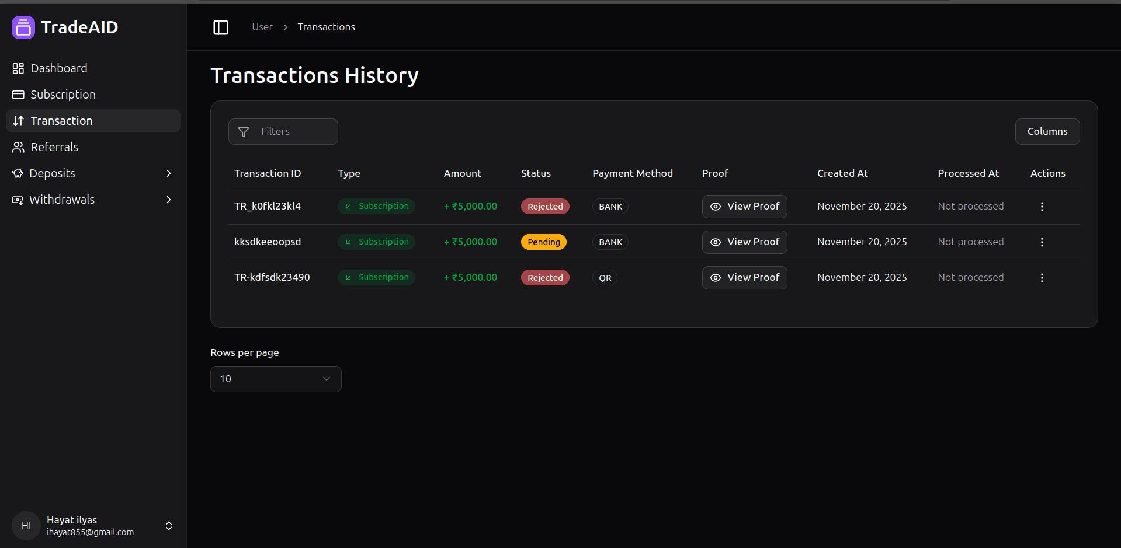Image resolution: width=1121 pixels, height=548 pixels.
Task: Expand the Deposits chevron
Action: coord(169,173)
